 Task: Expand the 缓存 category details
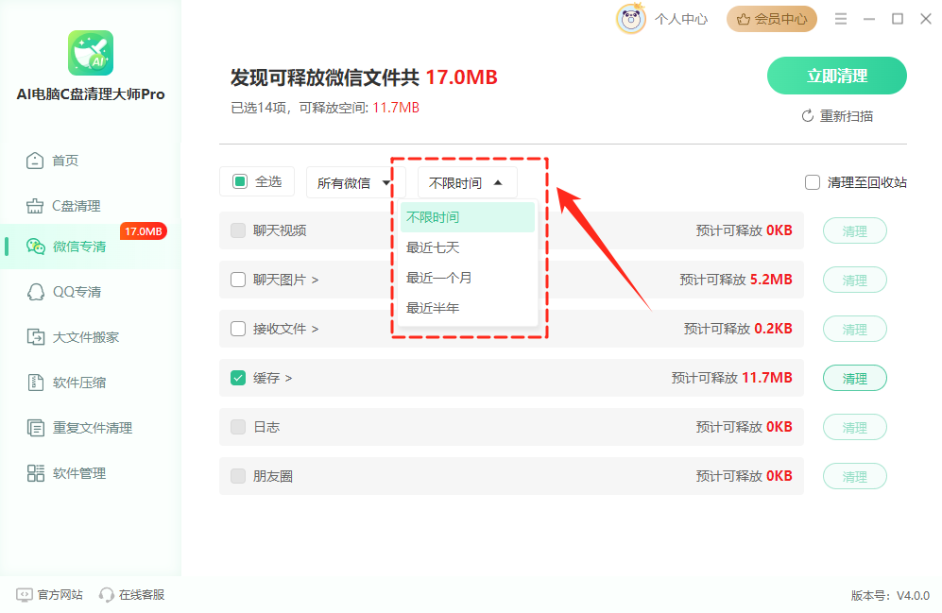288,378
